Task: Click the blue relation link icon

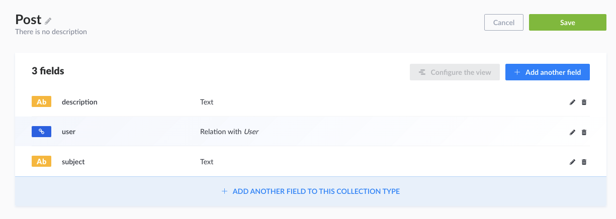Action: (x=41, y=132)
